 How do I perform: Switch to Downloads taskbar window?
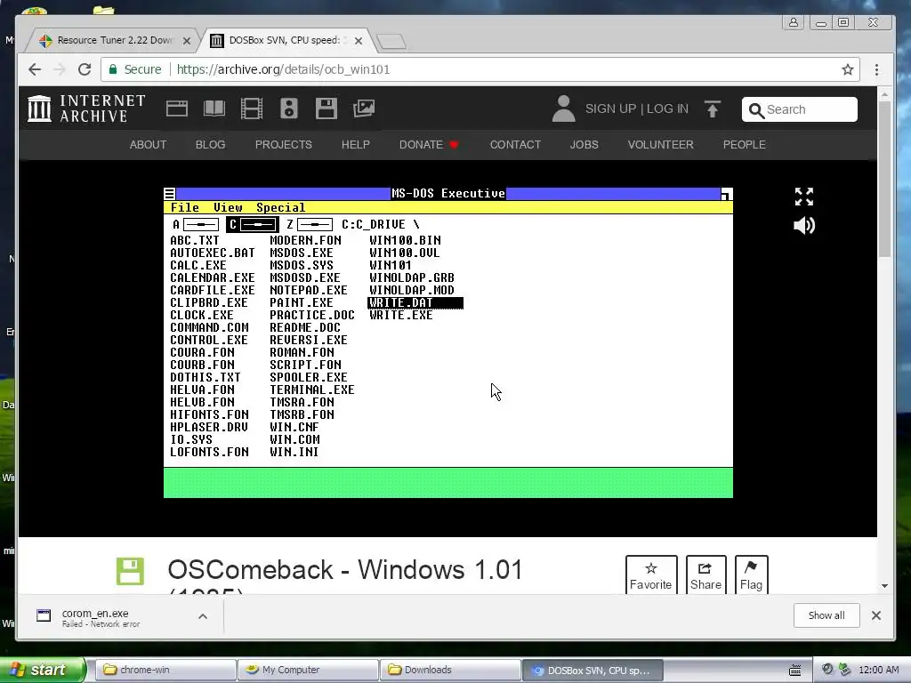click(450, 670)
